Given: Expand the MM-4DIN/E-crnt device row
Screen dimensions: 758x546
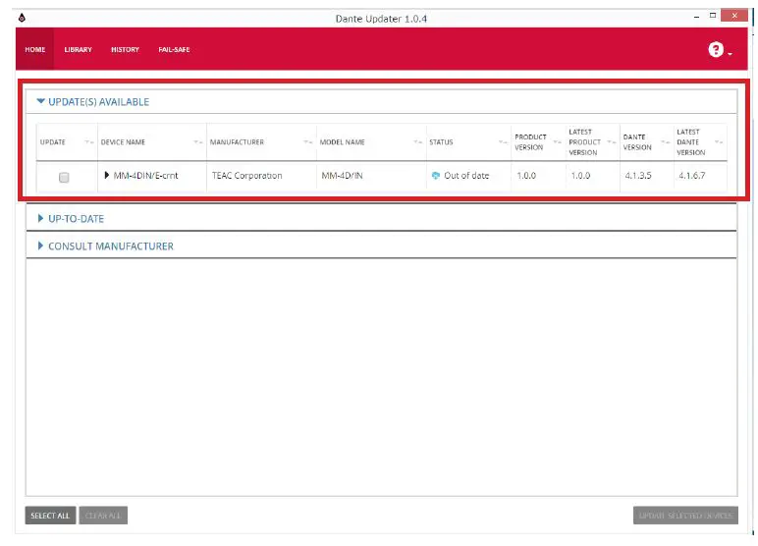Looking at the screenshot, I should pos(107,175).
